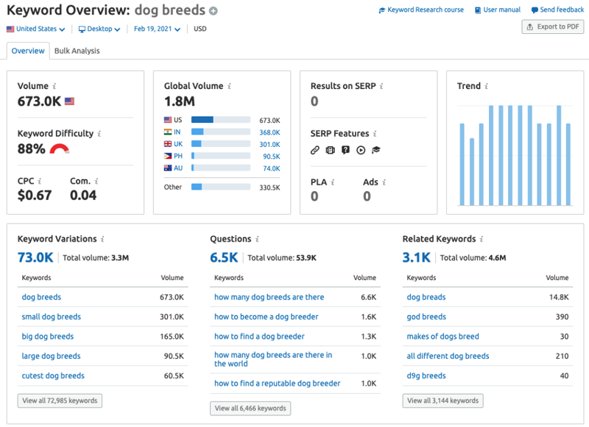Viewport: 589px width, 427px height.
Task: Click the tallest first bar in Trend chart
Action: 491,156
